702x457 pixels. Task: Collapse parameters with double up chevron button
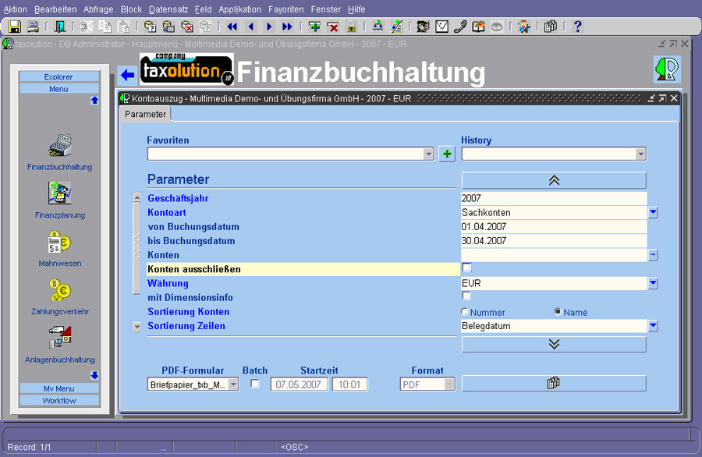554,180
